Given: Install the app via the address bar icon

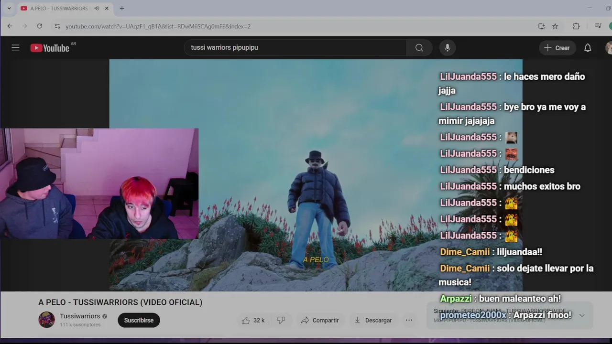Looking at the screenshot, I should click(542, 26).
